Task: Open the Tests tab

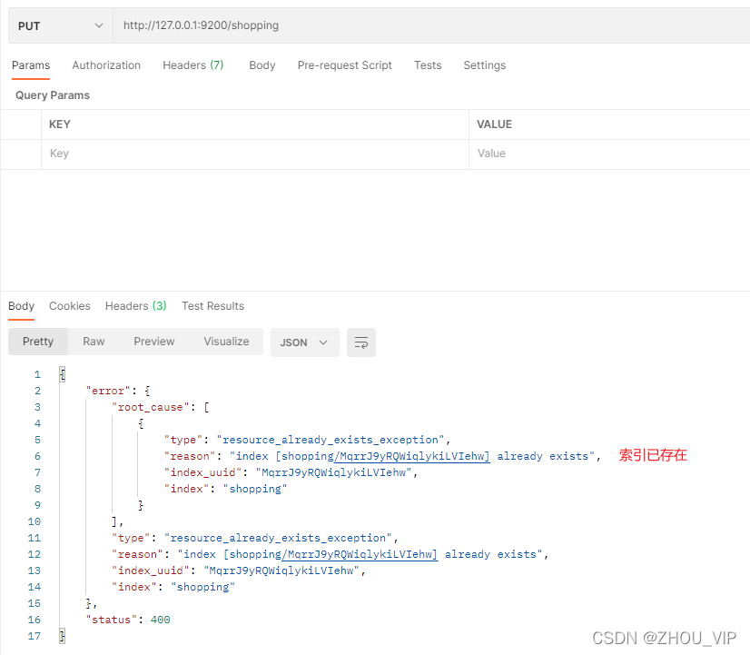Action: tap(428, 65)
